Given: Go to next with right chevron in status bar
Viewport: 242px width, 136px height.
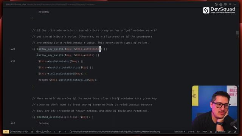Looking at the screenshot, I should (x=65, y=132).
